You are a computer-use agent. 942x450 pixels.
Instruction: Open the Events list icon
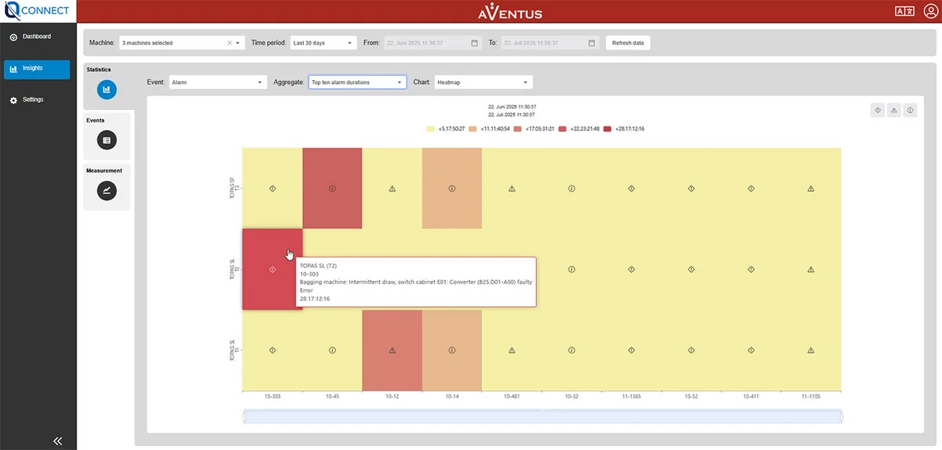tap(107, 140)
